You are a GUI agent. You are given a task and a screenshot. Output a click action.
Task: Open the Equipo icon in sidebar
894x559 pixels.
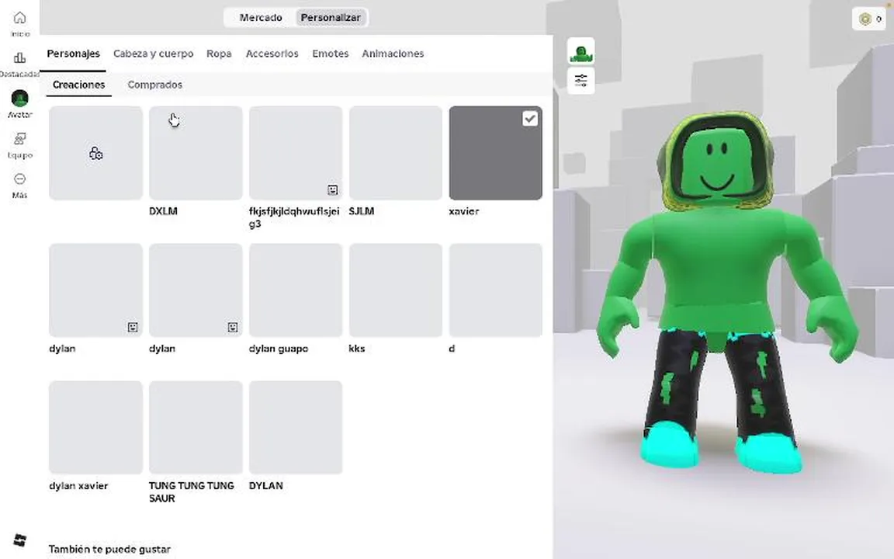pyautogui.click(x=20, y=139)
